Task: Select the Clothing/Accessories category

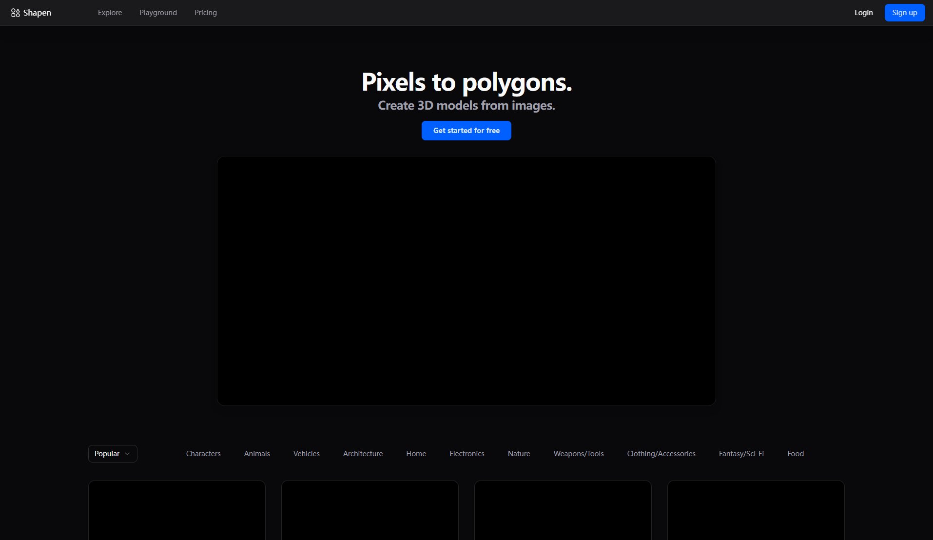Action: click(x=661, y=454)
